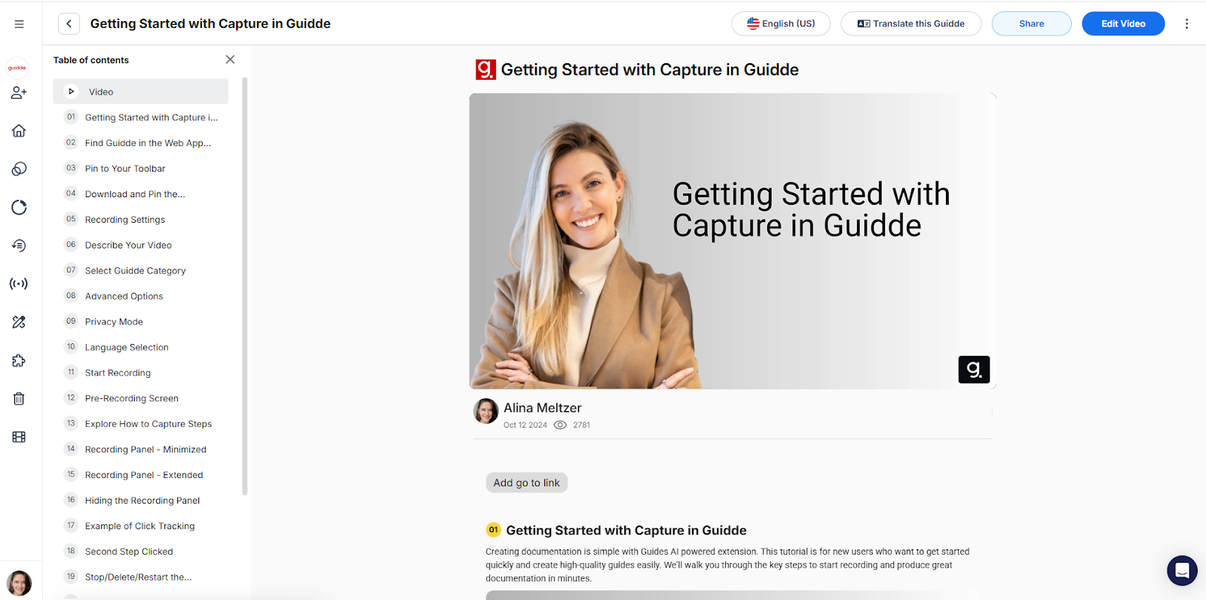Click the Edit Video button
This screenshot has width=1206, height=600.
click(x=1123, y=24)
